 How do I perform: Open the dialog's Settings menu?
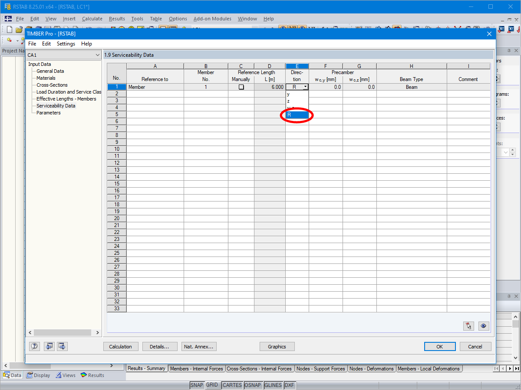point(66,44)
